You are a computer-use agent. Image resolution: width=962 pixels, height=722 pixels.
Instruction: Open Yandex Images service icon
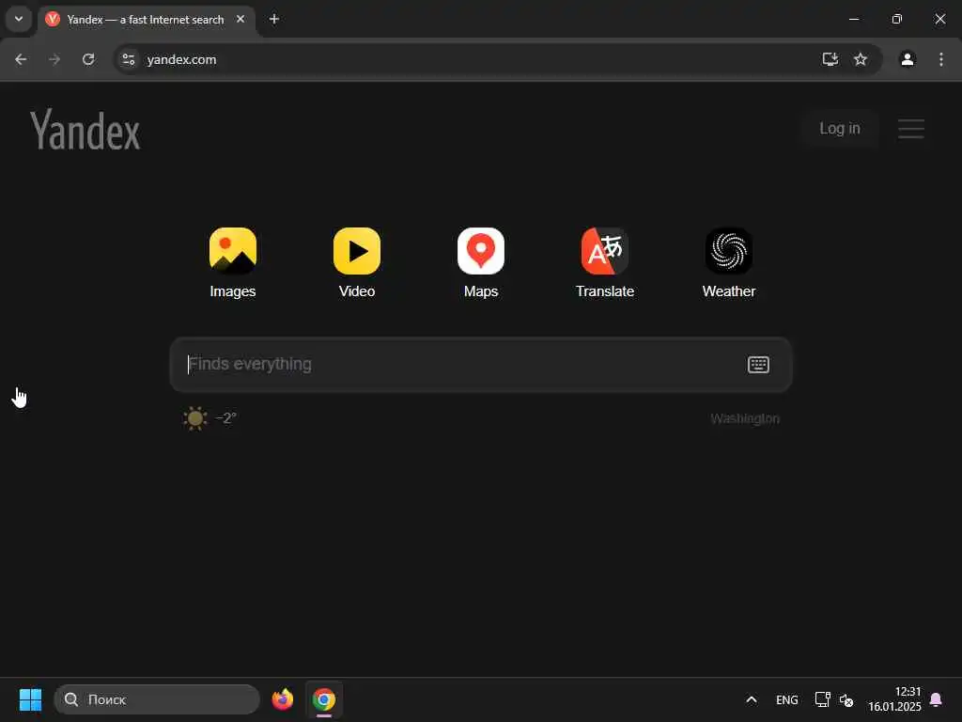click(x=233, y=250)
